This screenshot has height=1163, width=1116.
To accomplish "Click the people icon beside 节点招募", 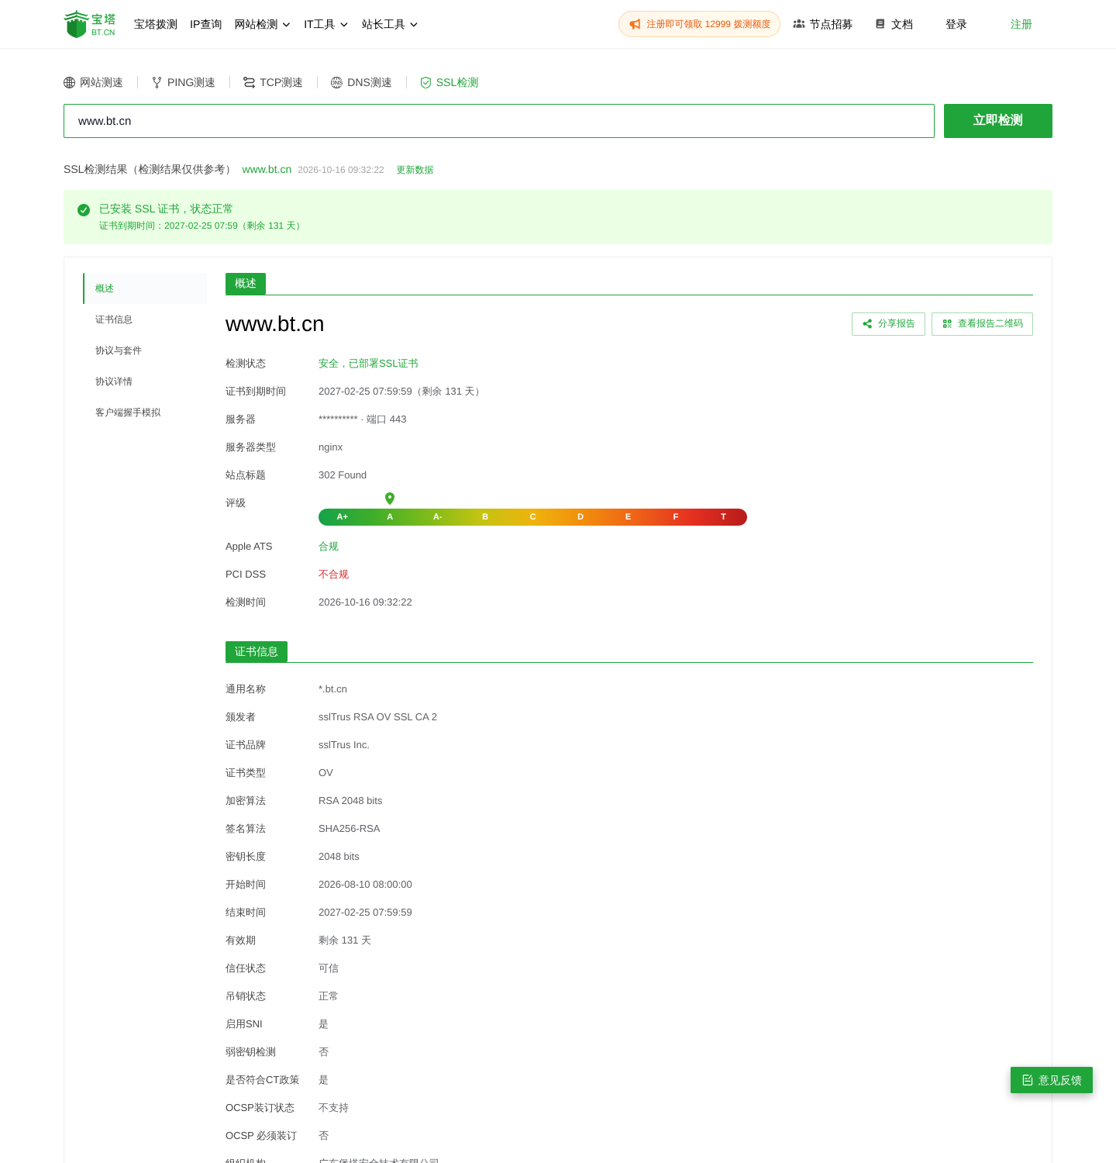I will tap(799, 24).
